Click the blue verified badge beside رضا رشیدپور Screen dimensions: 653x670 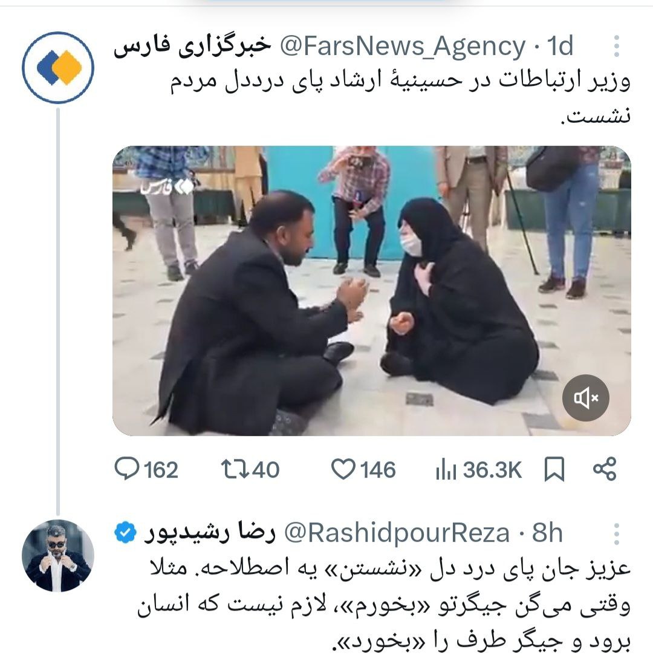pos(125,533)
